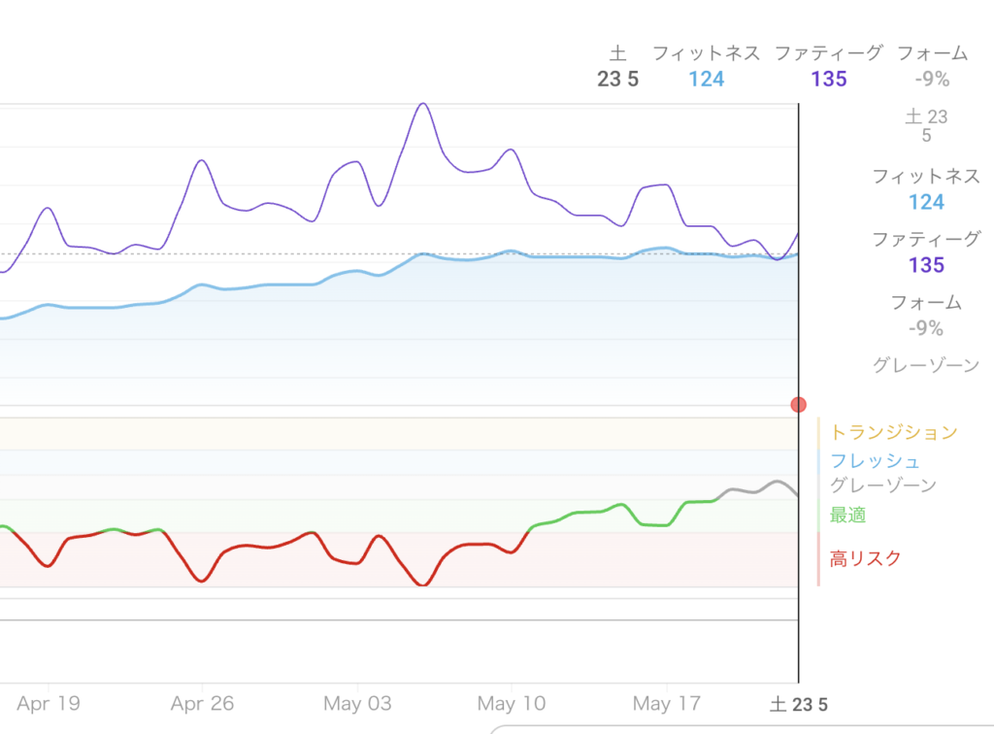Click the highest purple fatigue peak after May 03

423,104
